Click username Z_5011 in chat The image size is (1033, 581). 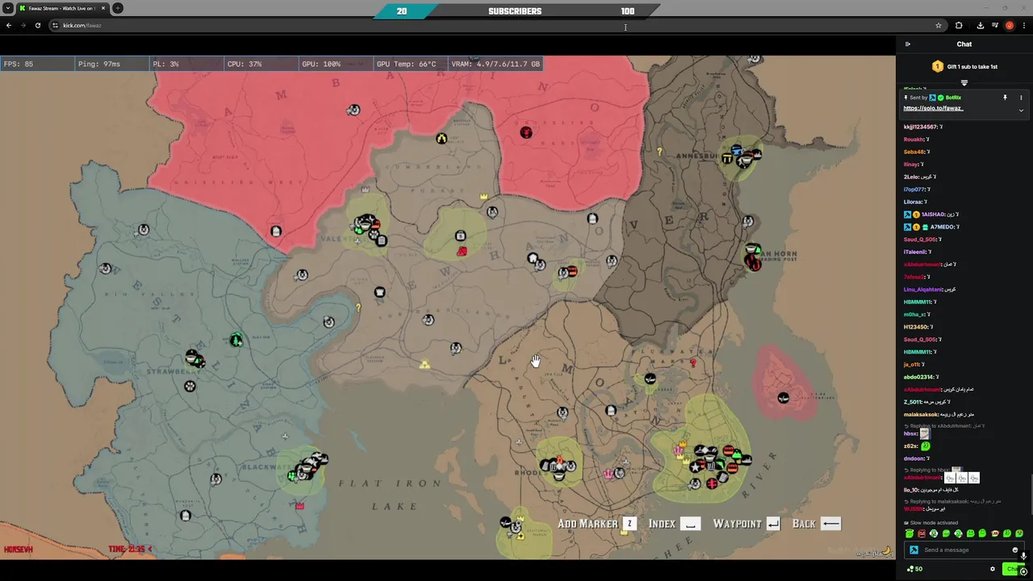(x=913, y=402)
